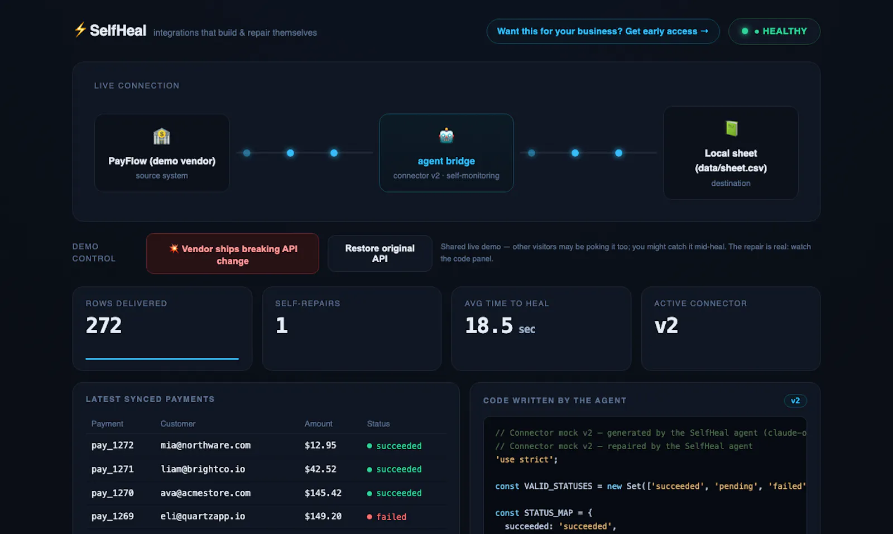The image size is (893, 534).
Task: Click the agent bridge robot icon
Action: pyautogui.click(x=446, y=136)
